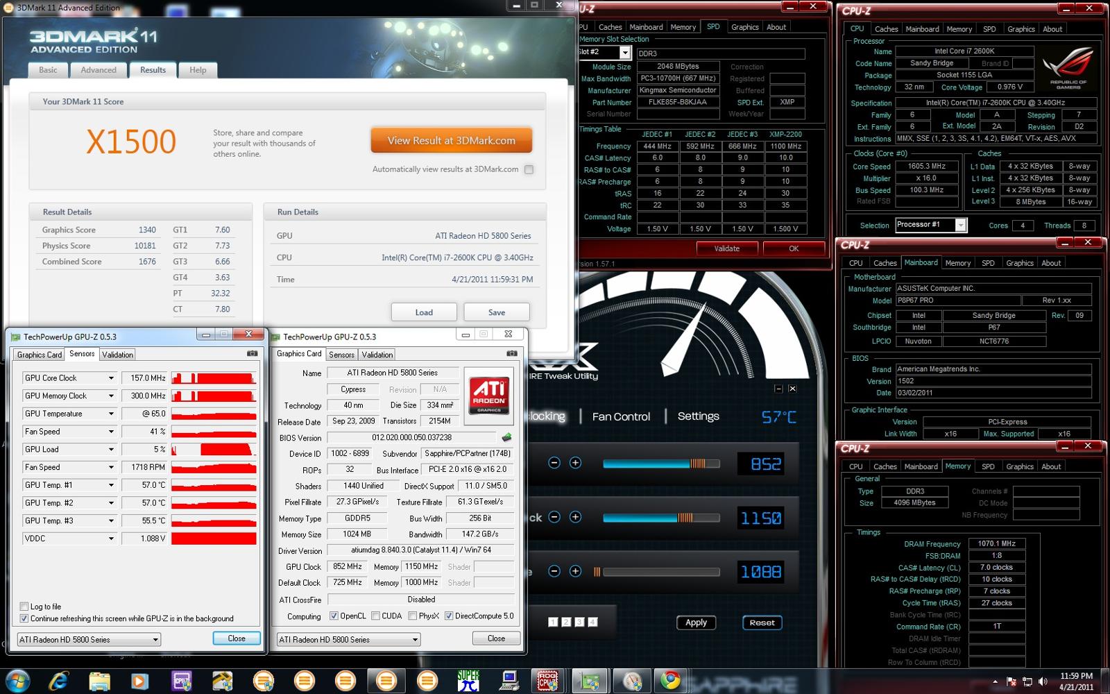This screenshot has height=694, width=1110.
Task: Open the Validation tab in GPU-Z Sensors window
Action: pos(117,355)
